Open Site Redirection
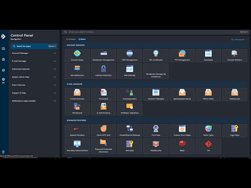The image size is (251, 188). [77, 71]
